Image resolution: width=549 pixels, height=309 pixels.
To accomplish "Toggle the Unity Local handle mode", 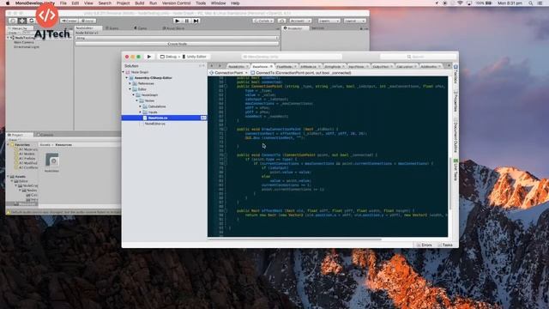I will coord(87,21).
